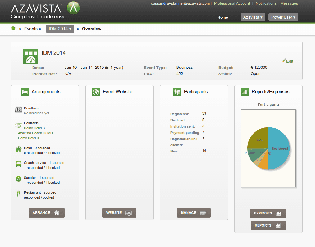Click the Invitation sent count 3

203,126
